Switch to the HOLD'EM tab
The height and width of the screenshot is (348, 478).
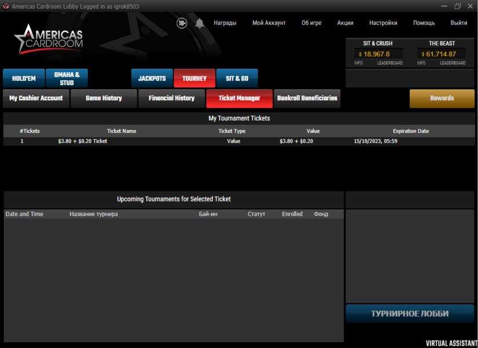pyautogui.click(x=24, y=79)
